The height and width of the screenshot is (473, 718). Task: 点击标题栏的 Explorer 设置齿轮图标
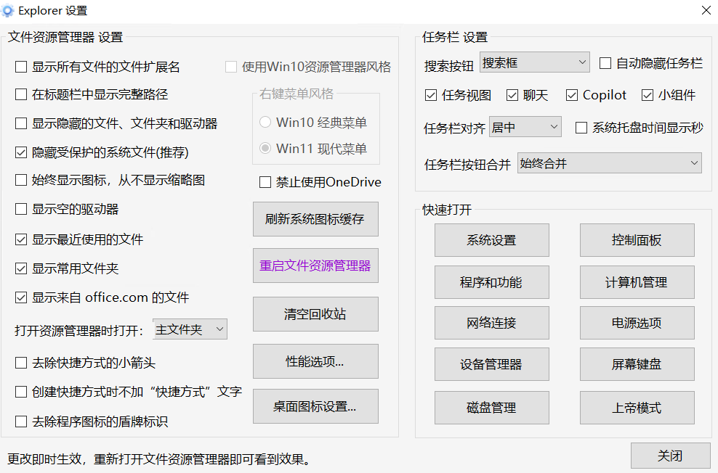click(x=11, y=10)
